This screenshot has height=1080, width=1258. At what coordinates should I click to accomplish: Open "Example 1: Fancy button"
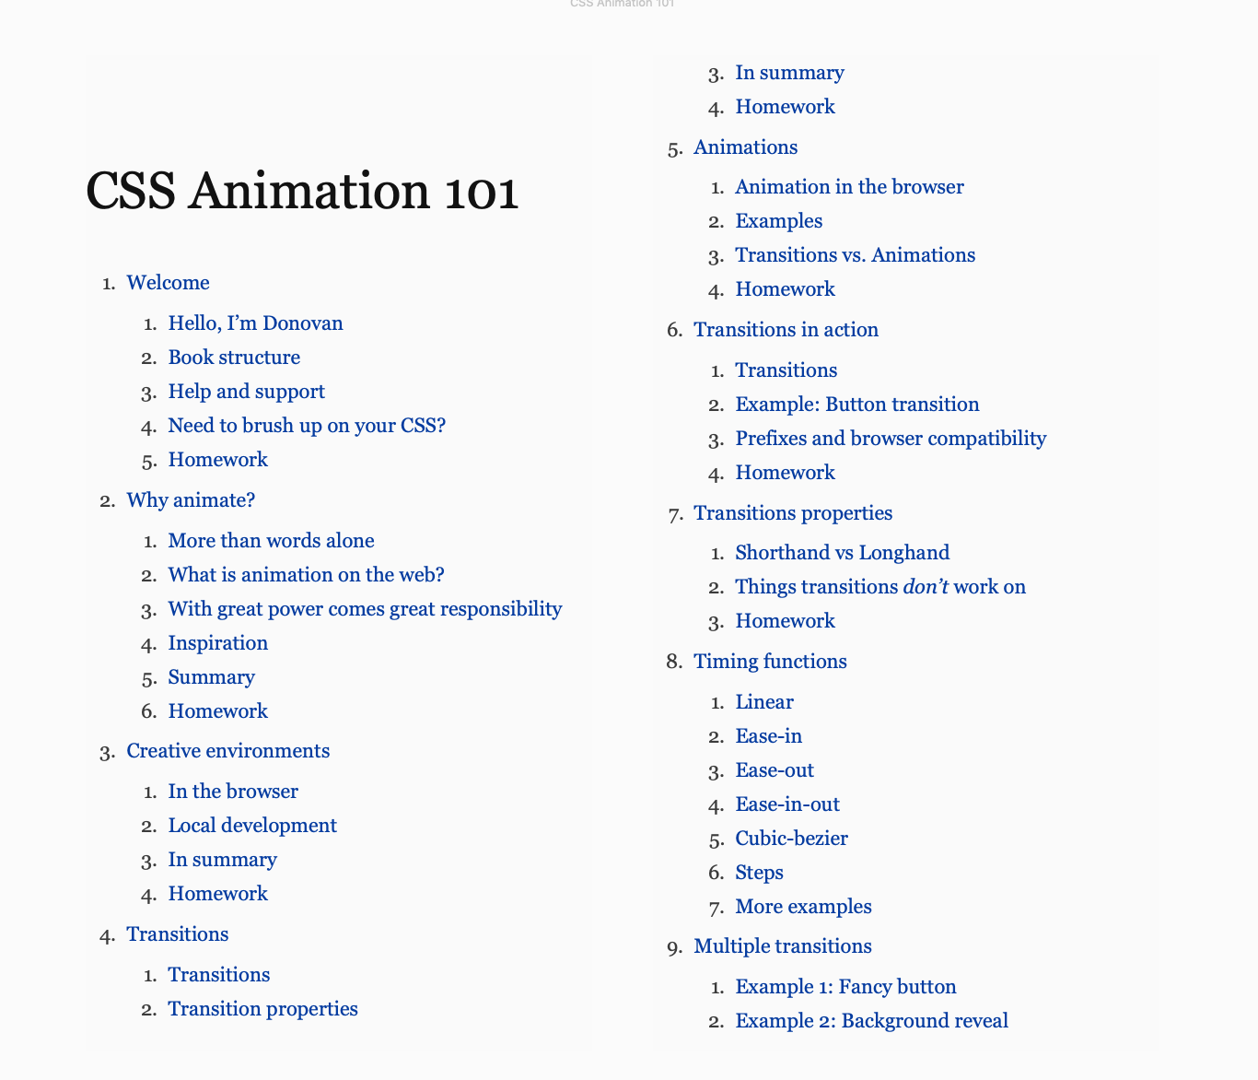click(x=845, y=986)
